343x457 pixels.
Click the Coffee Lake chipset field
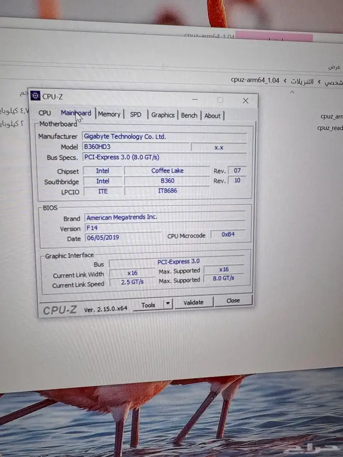(x=167, y=170)
